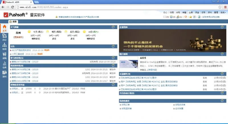This screenshot has height=124, width=228.
Task: Open the 总账 top menu item
Action: (x=203, y=13)
